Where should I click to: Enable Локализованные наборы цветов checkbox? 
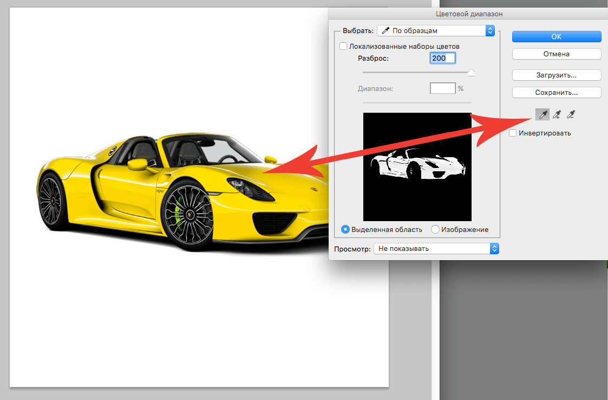pyautogui.click(x=343, y=47)
